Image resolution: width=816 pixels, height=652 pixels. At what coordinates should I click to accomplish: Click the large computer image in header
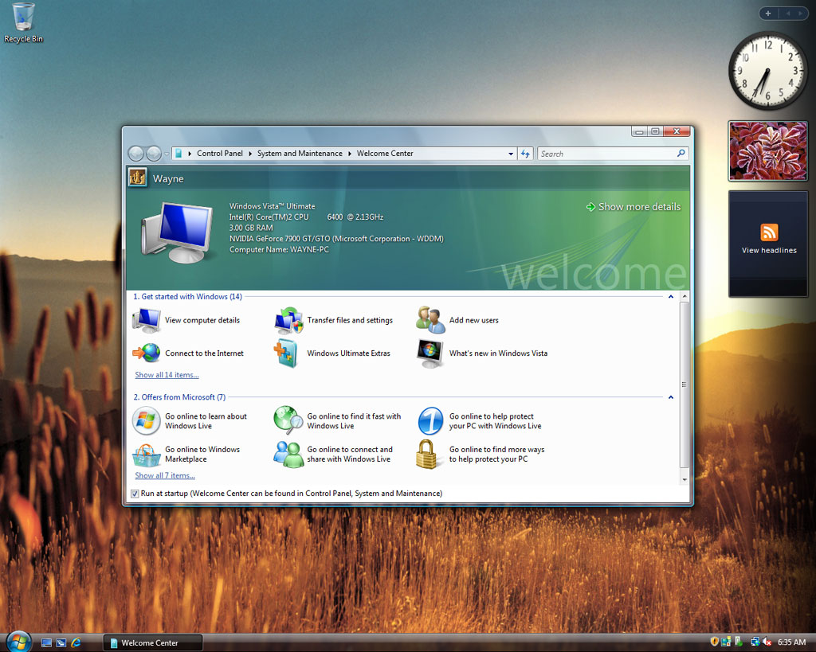pyautogui.click(x=177, y=232)
